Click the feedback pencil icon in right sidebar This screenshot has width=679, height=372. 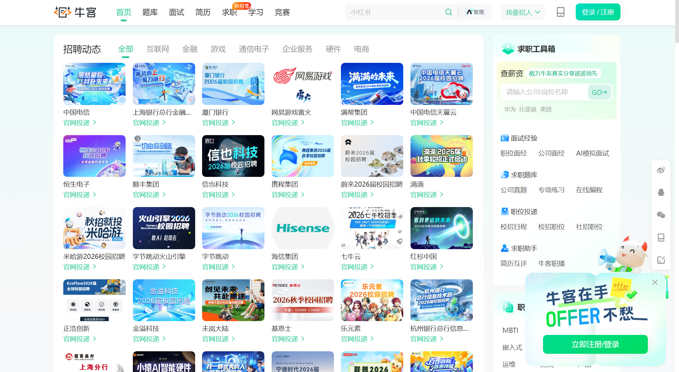point(661,260)
